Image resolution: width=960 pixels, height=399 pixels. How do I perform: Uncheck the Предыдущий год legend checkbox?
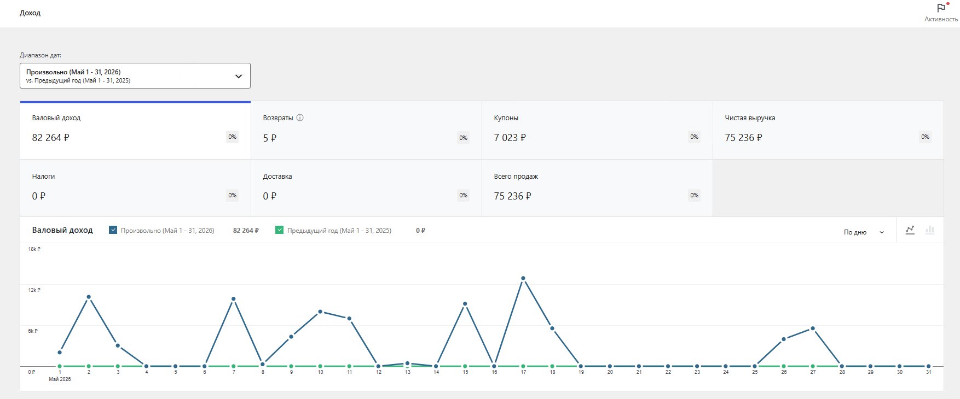[280, 230]
